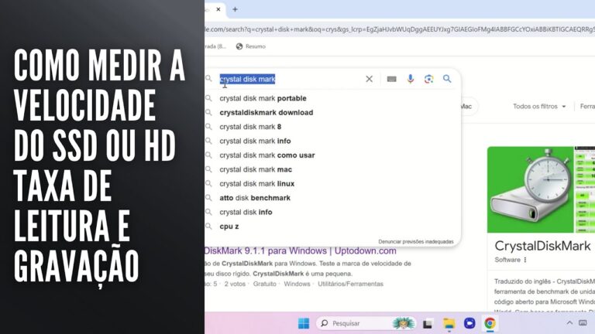Screen dimensions: 595x334
Task: Select suggestion crystal disk mark info
Action: [255, 141]
